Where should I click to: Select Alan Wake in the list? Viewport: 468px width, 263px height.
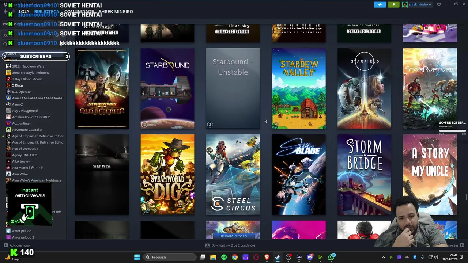click(20, 174)
